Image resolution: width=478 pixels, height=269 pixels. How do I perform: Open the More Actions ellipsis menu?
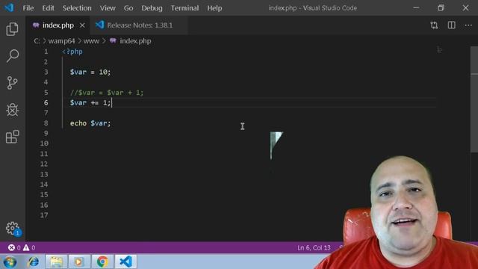coord(468,25)
